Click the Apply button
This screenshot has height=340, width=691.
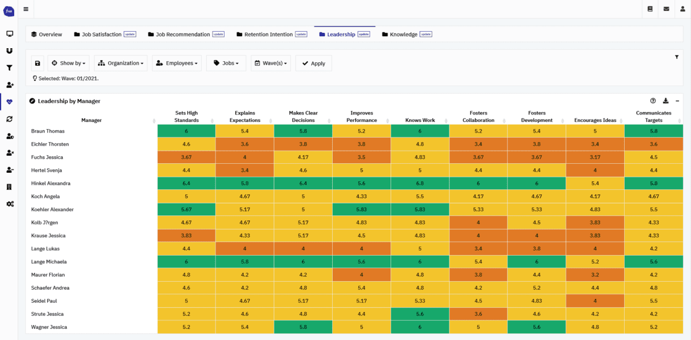click(x=313, y=63)
